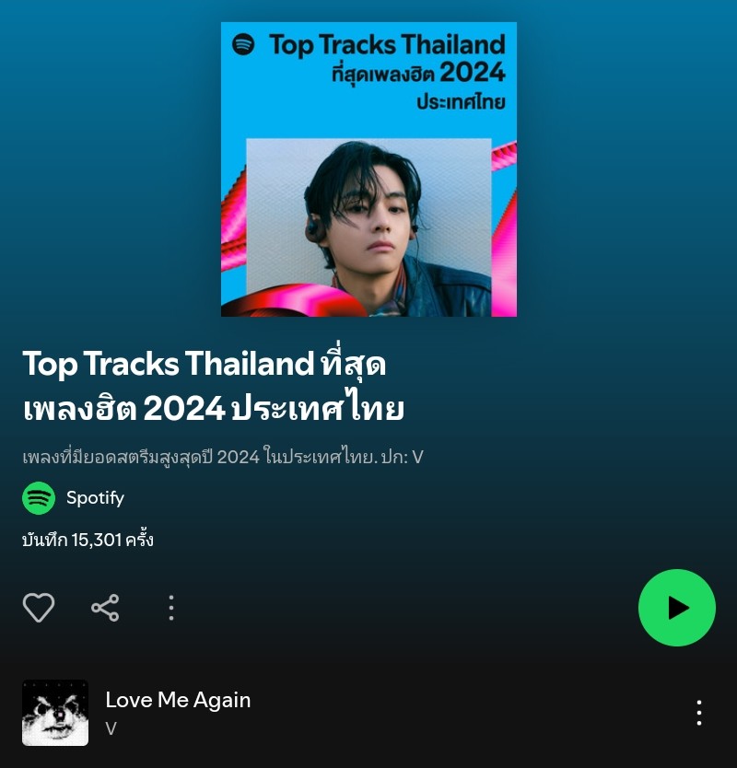Click ประเทศไทย text on the cover art
Viewport: 737px width, 768px height.
461,102
